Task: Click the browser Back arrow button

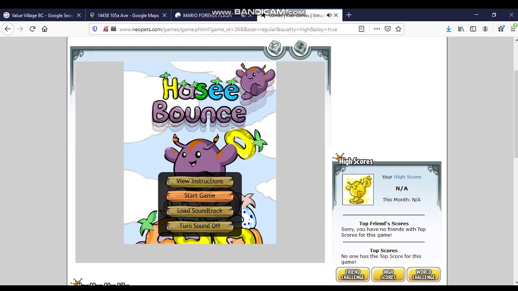Action: 8,29
